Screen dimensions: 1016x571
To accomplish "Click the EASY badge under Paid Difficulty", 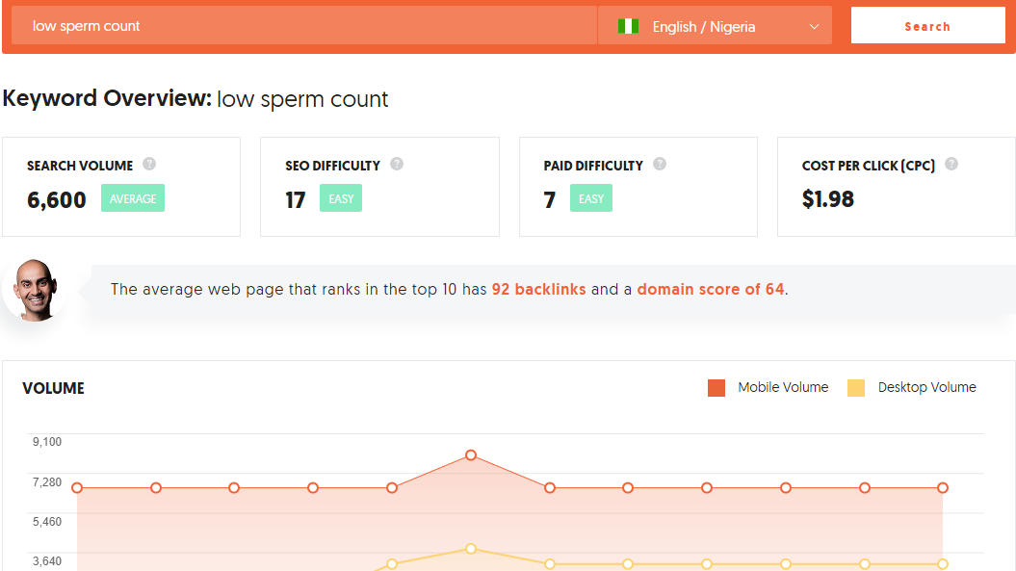I will click(x=591, y=198).
